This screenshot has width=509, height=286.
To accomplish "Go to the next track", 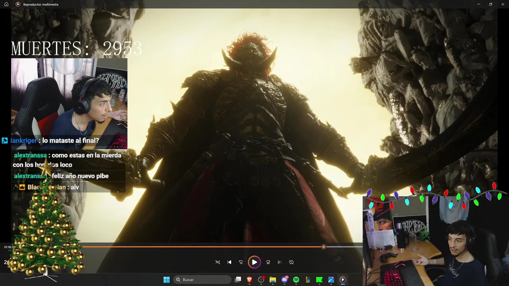I will click(280, 262).
